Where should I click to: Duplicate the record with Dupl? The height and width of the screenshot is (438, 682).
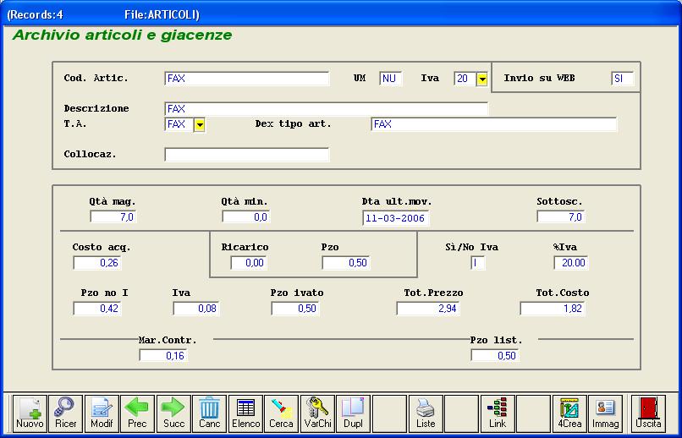pos(354,413)
